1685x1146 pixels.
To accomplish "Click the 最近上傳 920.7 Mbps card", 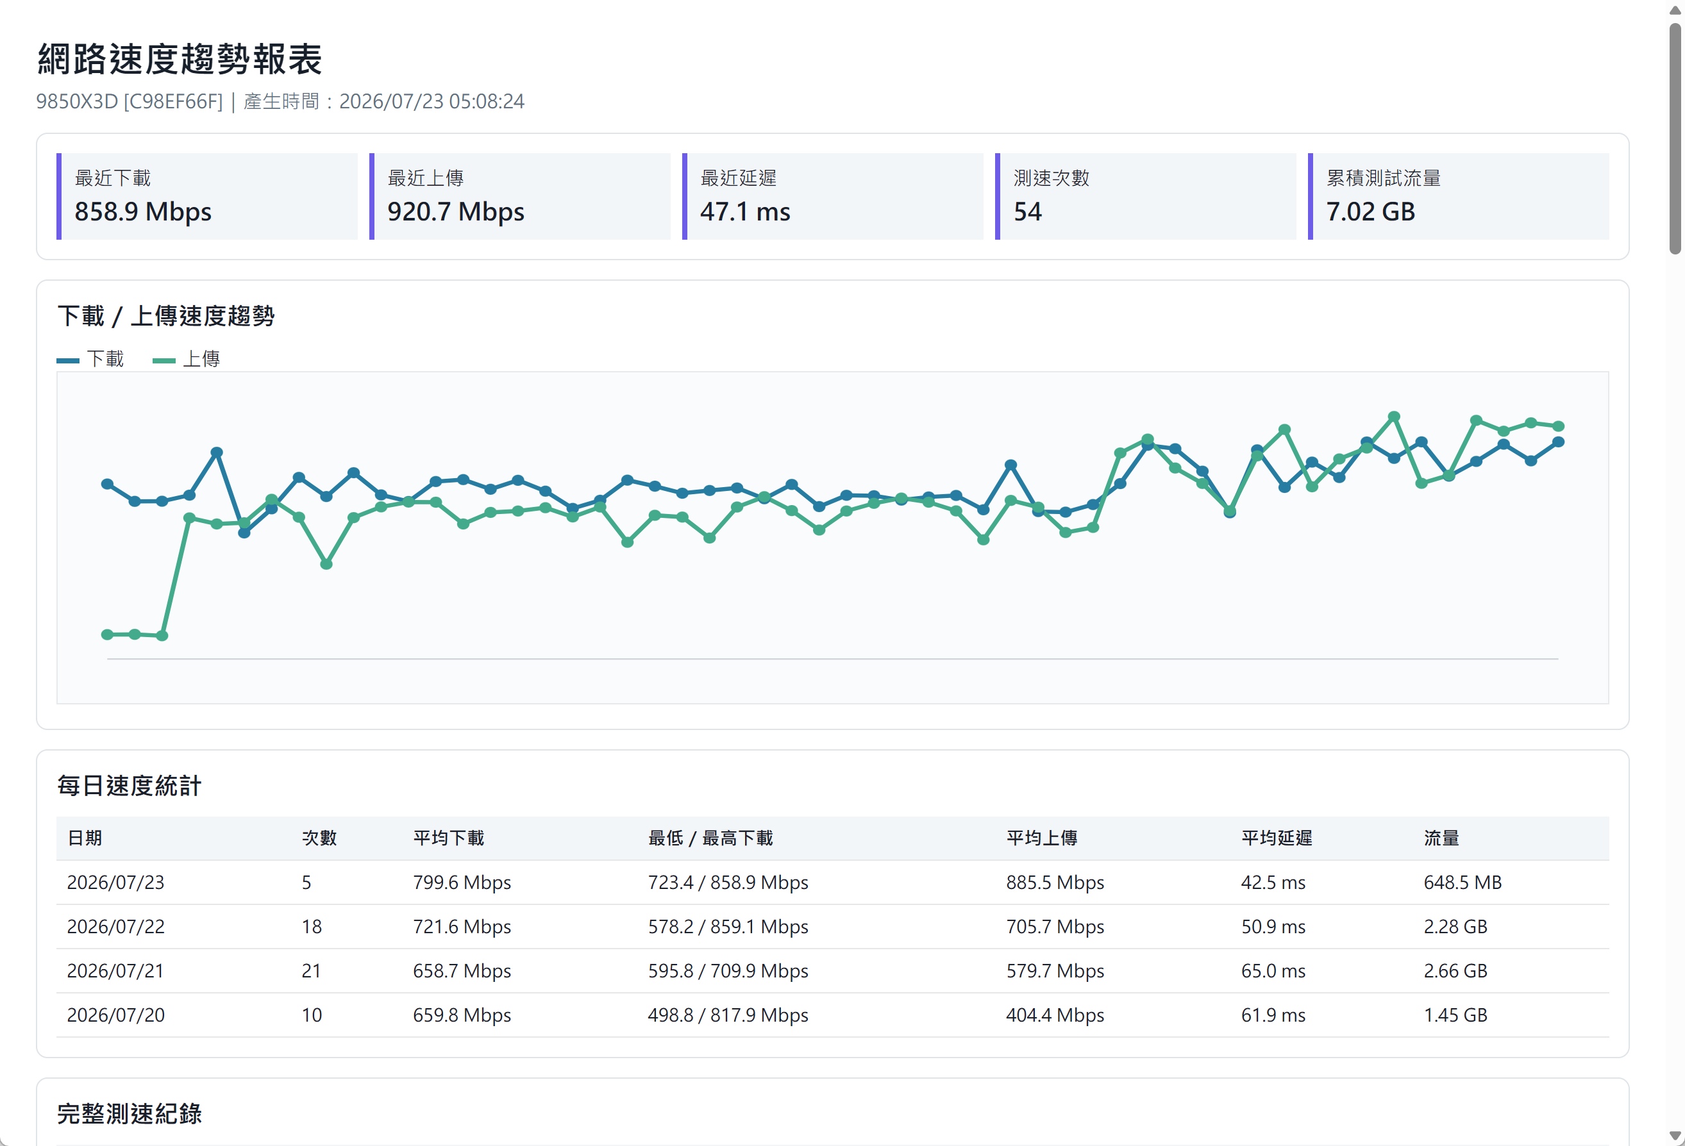I will (x=520, y=195).
